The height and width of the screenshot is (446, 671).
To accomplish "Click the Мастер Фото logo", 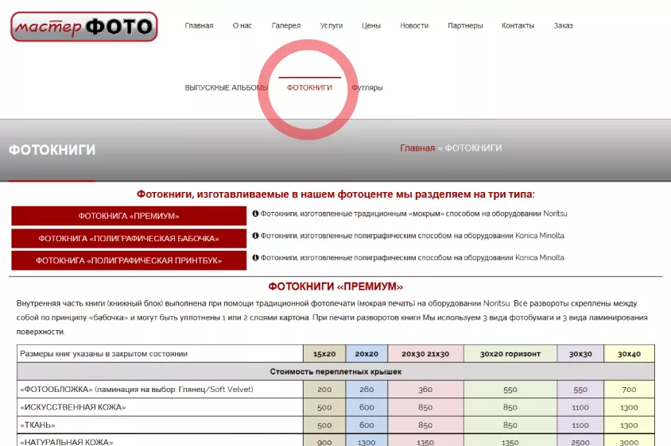I will point(84,26).
